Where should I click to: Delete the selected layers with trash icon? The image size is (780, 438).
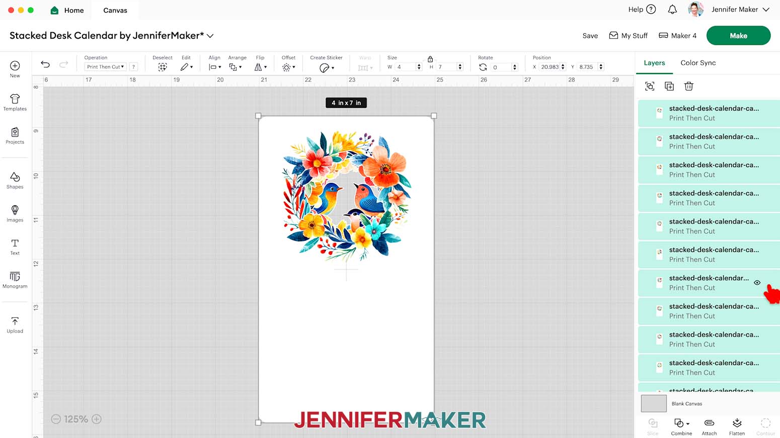689,86
